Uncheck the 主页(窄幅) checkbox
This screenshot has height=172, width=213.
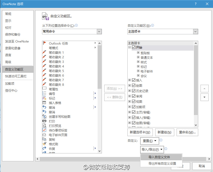[134, 112]
